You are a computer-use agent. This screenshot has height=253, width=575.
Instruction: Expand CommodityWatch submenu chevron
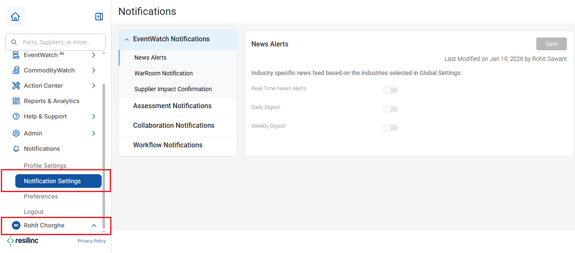point(94,70)
